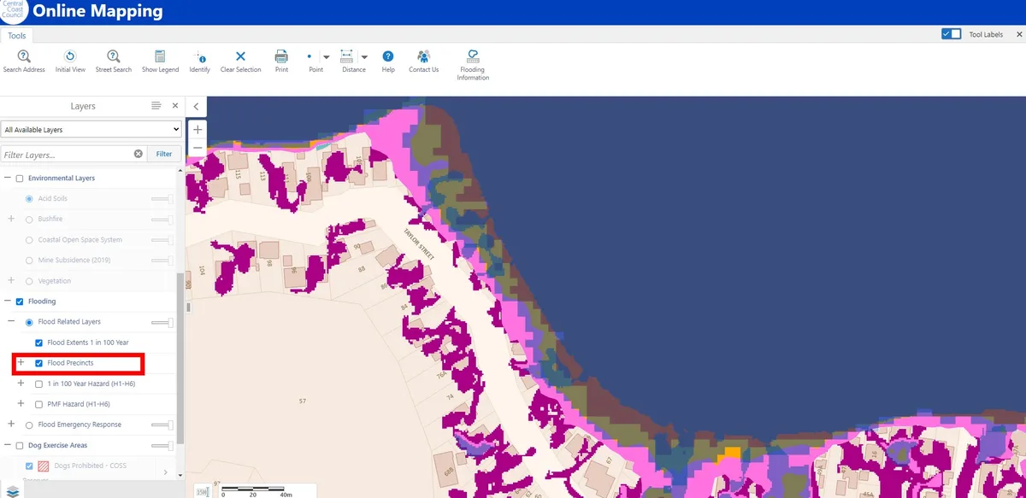The image size is (1026, 498).
Task: Open the Street Search tool
Action: click(x=114, y=62)
